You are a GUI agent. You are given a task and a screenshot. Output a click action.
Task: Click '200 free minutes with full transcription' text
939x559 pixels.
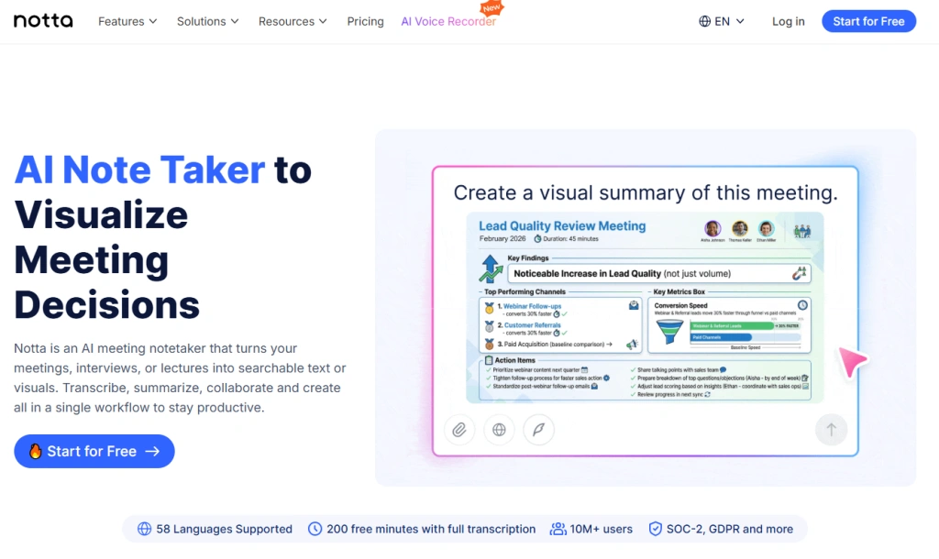click(x=431, y=529)
